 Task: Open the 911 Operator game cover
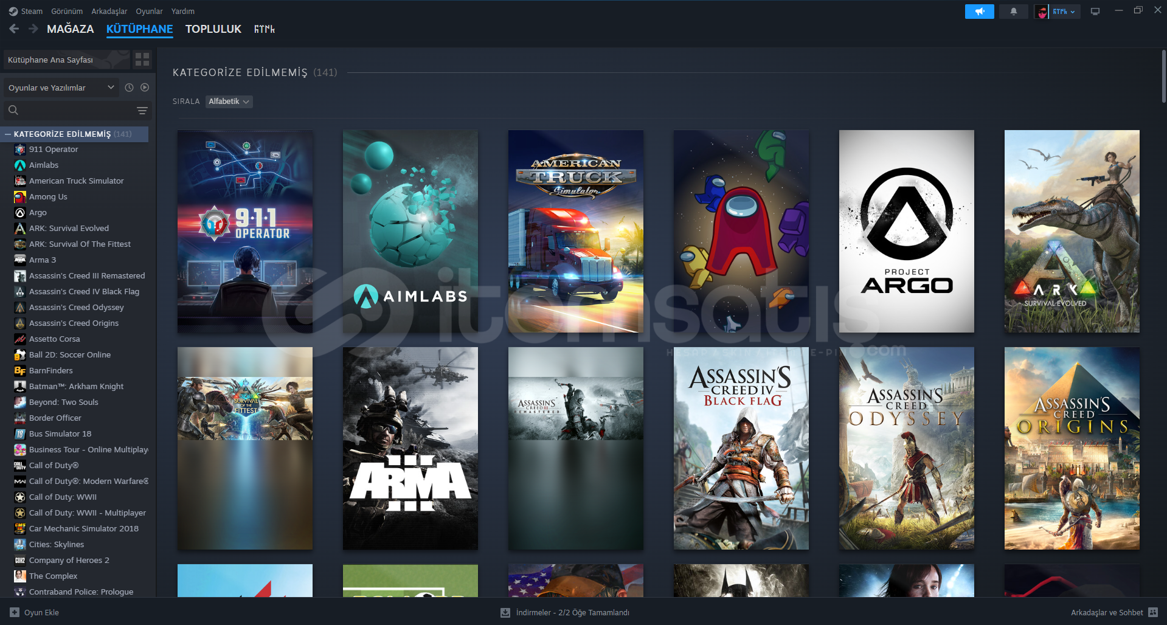coord(245,231)
